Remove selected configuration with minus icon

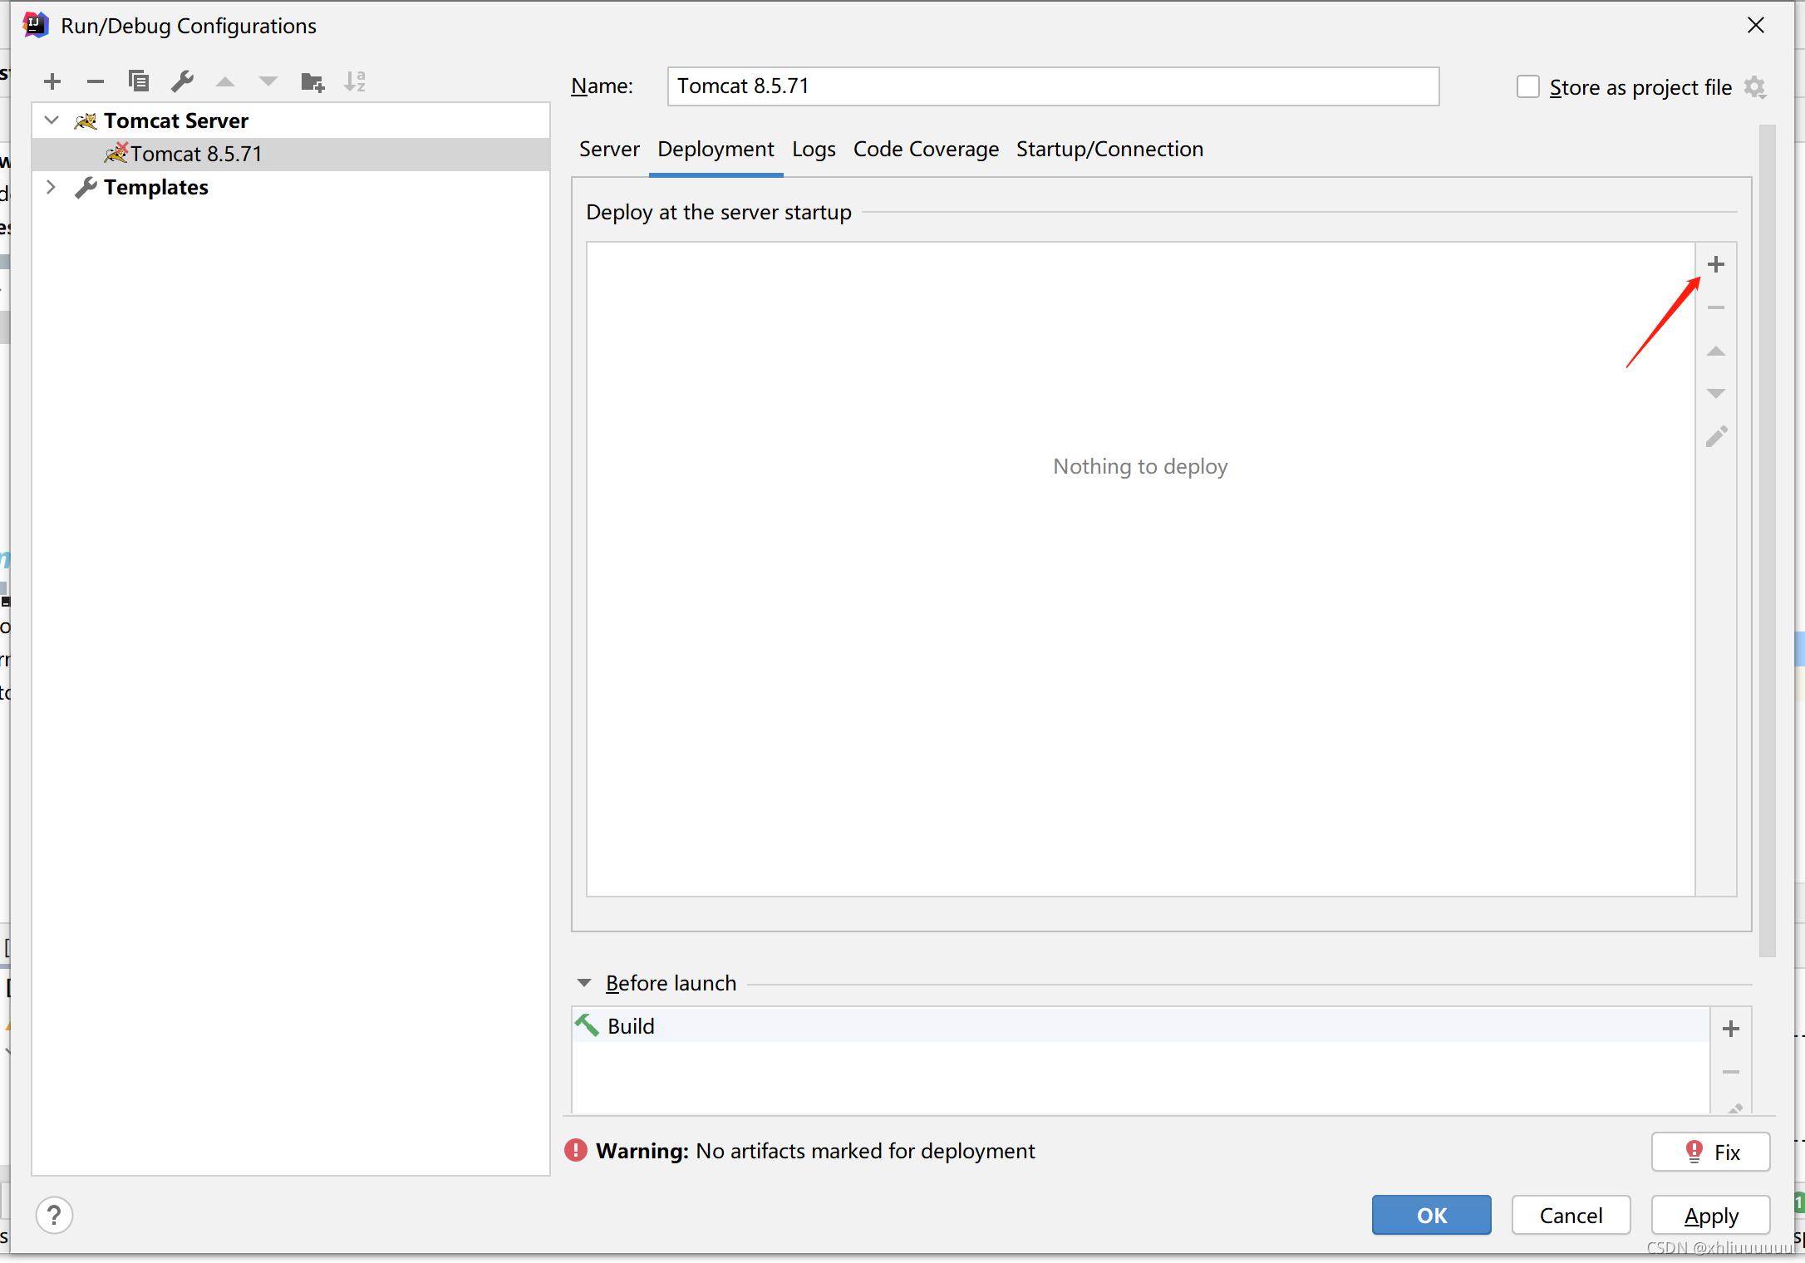[96, 81]
